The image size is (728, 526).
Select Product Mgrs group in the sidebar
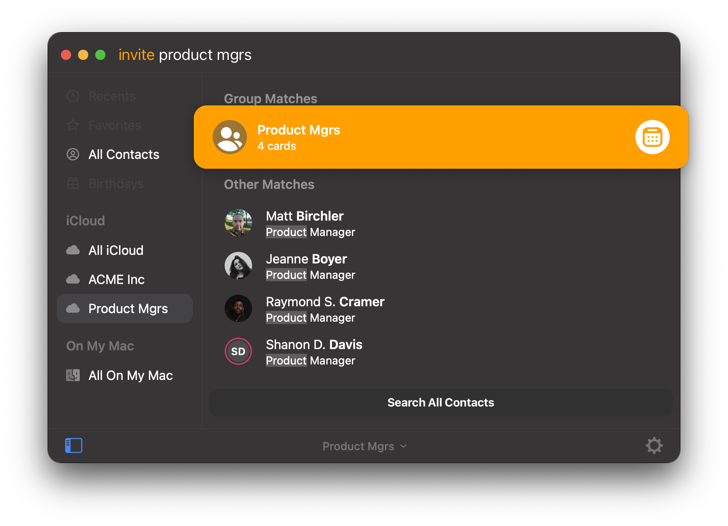[x=125, y=308]
